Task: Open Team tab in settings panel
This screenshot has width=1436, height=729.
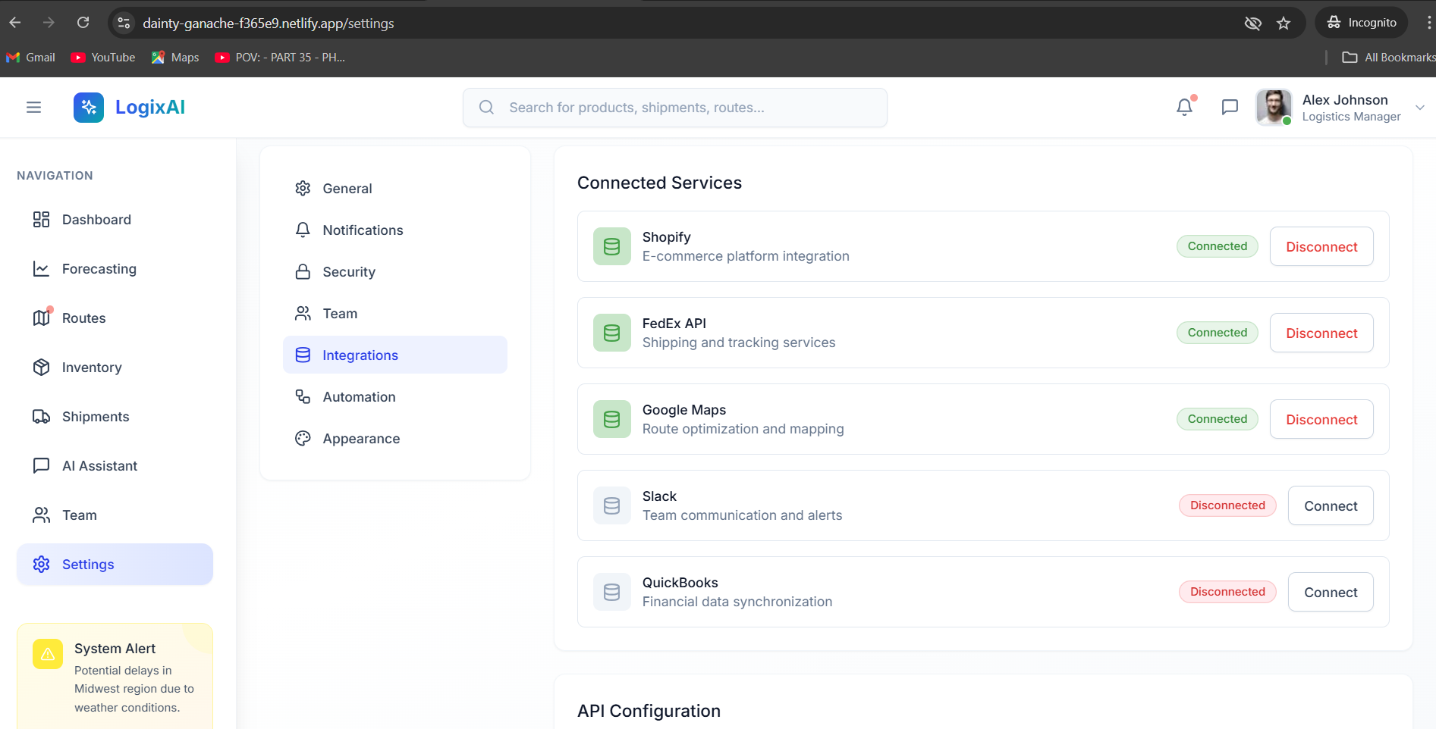Action: (395, 314)
